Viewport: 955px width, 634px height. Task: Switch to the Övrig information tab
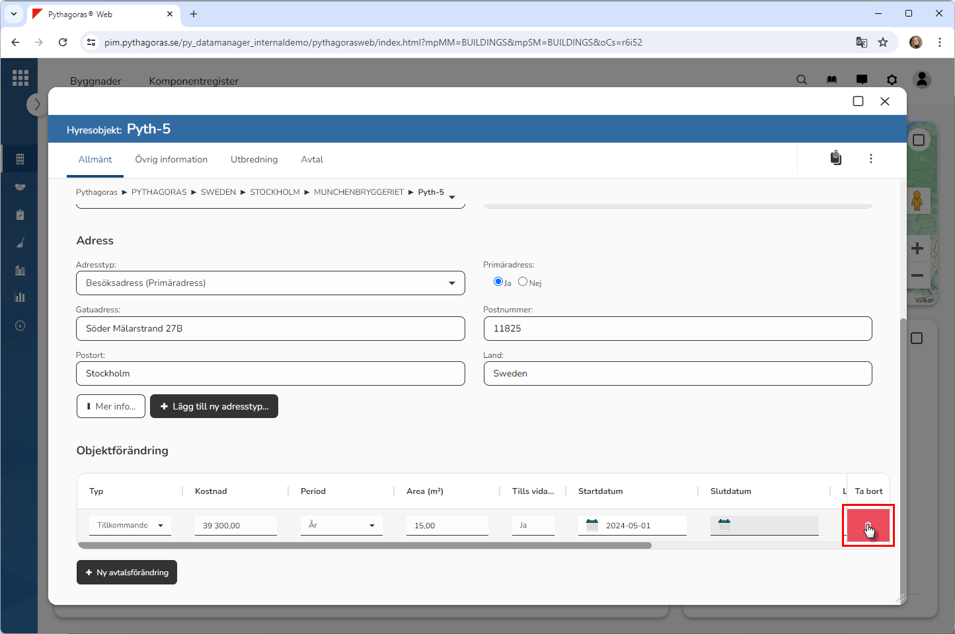[x=171, y=160]
